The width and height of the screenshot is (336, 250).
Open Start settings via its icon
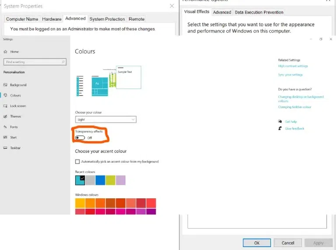[x=6, y=137]
